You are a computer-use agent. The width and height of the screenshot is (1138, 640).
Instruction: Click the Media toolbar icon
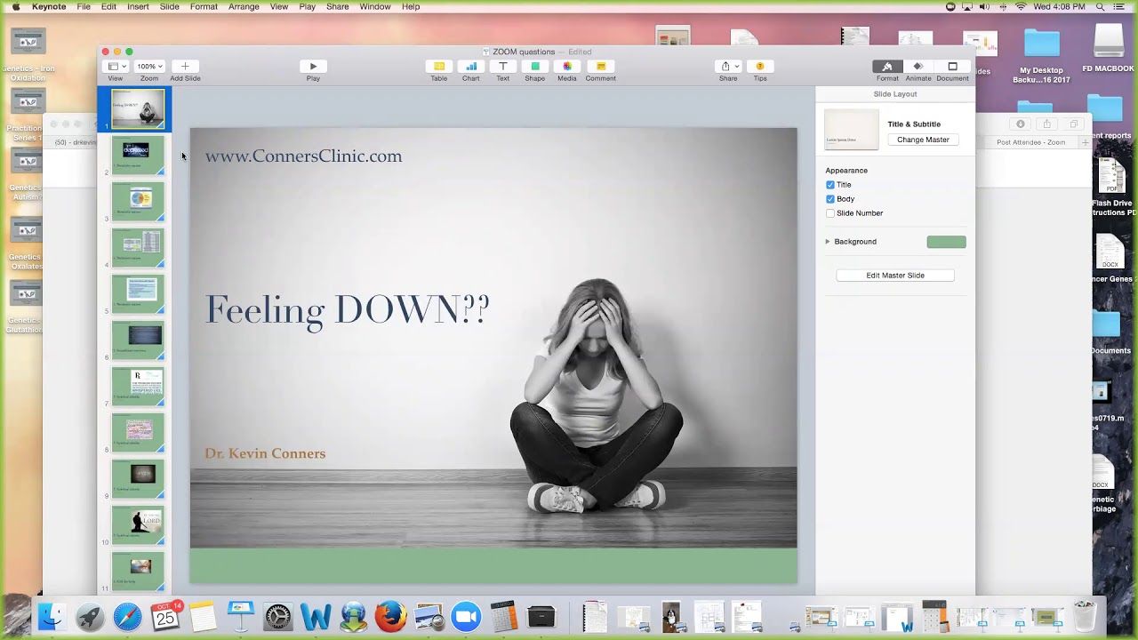tap(566, 67)
